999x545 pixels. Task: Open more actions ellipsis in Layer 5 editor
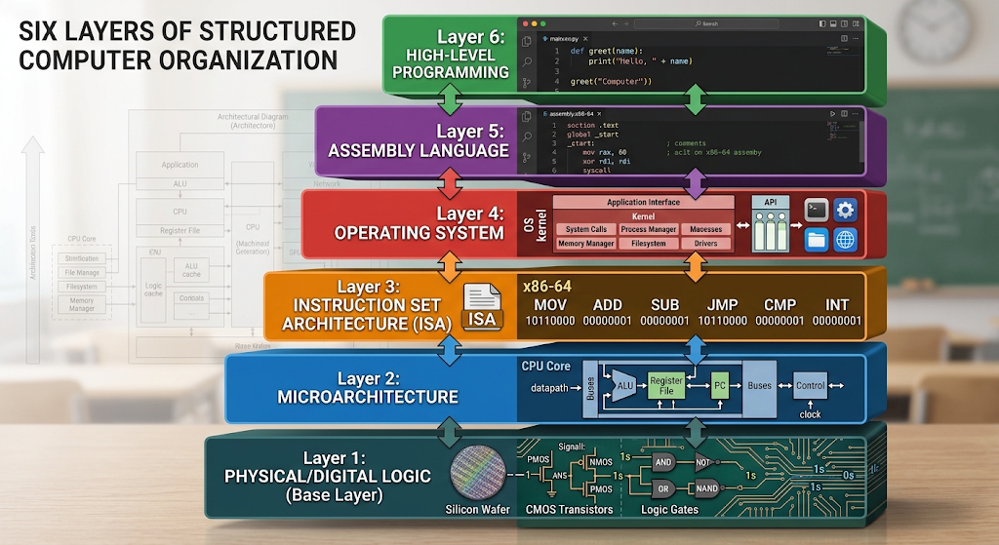[x=855, y=113]
